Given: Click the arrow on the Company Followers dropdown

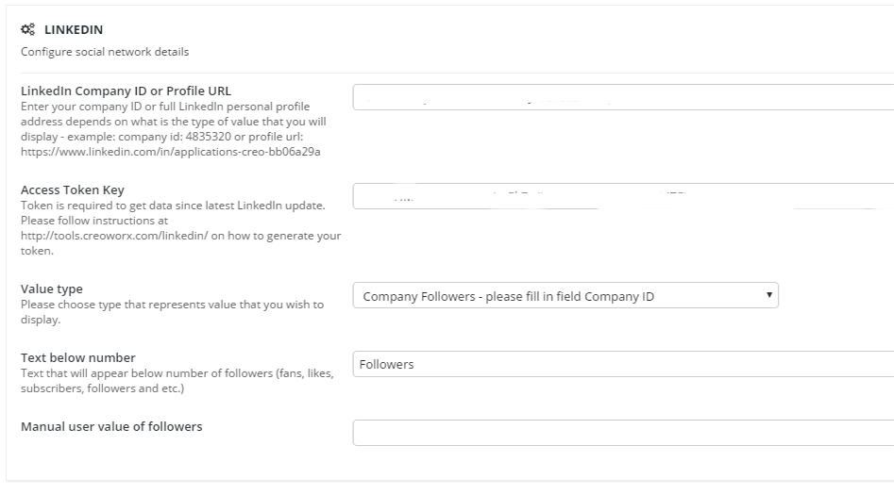Looking at the screenshot, I should click(x=770, y=295).
